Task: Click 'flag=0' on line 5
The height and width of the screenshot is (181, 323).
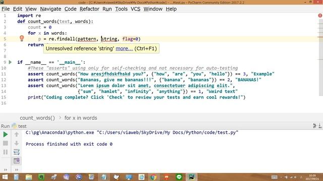Action: (130, 39)
